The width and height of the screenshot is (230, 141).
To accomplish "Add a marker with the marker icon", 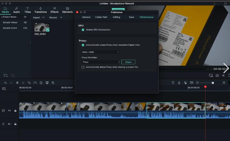I will [x=173, y=83].
